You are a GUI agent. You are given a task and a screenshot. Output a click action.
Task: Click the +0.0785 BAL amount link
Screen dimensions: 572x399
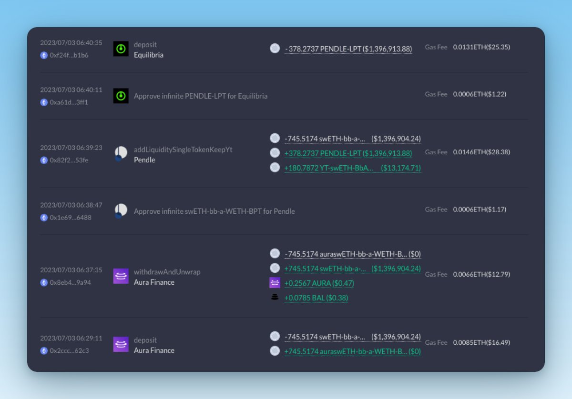[x=317, y=298]
